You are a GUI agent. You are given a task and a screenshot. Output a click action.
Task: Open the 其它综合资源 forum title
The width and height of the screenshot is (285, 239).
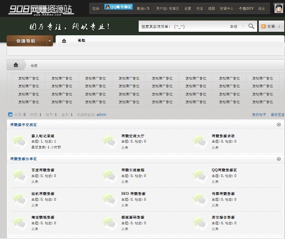tap(223, 217)
